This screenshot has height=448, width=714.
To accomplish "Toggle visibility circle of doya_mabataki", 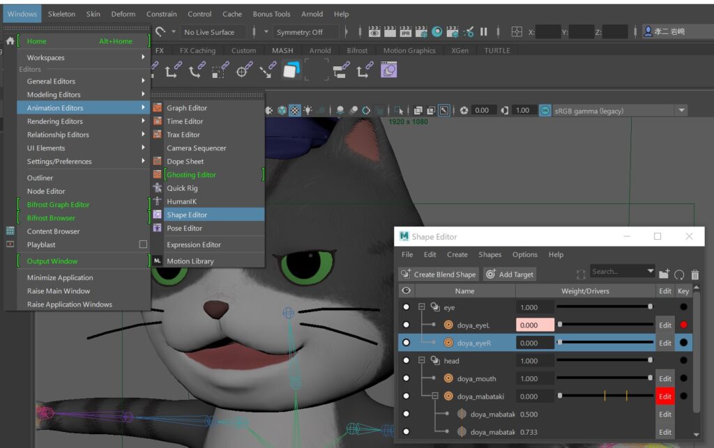I will pos(407,396).
